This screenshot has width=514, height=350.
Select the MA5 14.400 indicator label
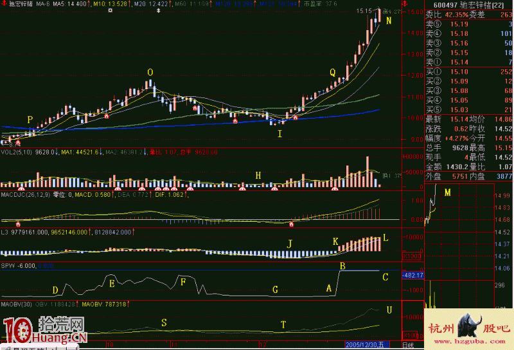coord(70,4)
